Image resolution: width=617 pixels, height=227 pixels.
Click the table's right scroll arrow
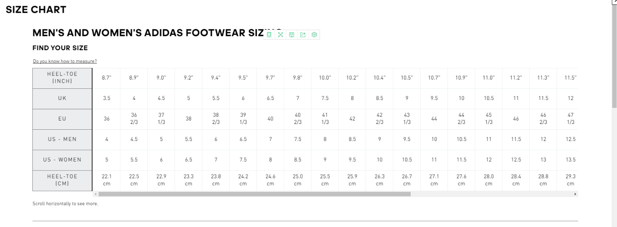click(575, 194)
